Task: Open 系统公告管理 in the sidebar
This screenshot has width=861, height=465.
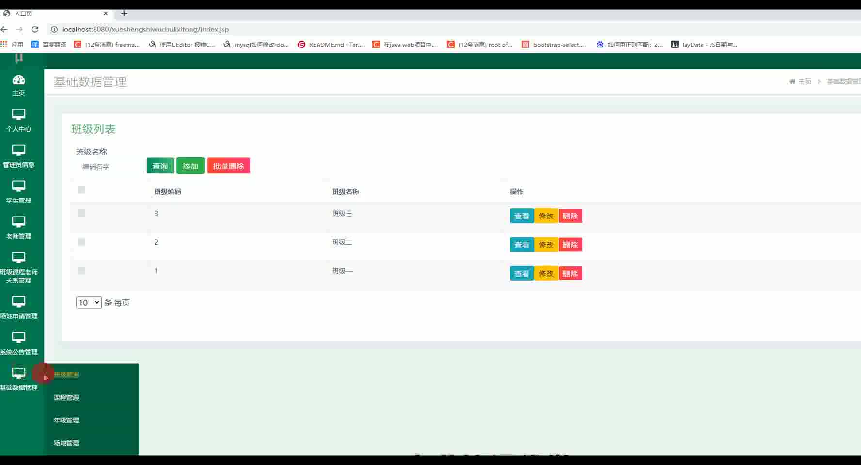Action: 18,344
